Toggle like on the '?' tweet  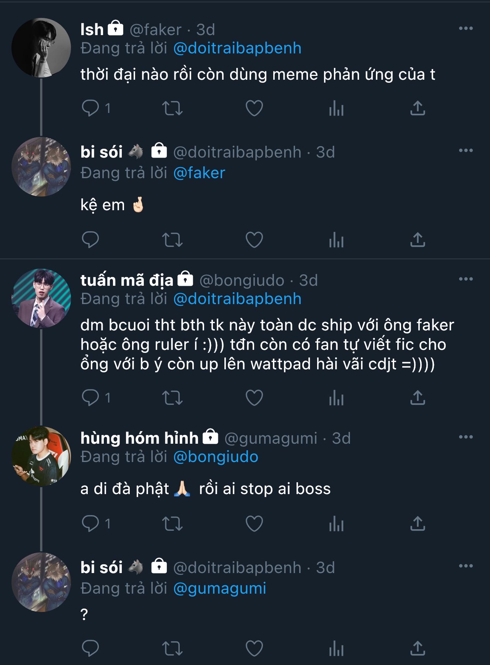(254, 648)
